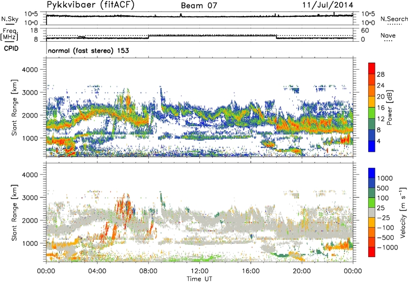Click the 11/Jul/2014 date label

click(x=328, y=5)
